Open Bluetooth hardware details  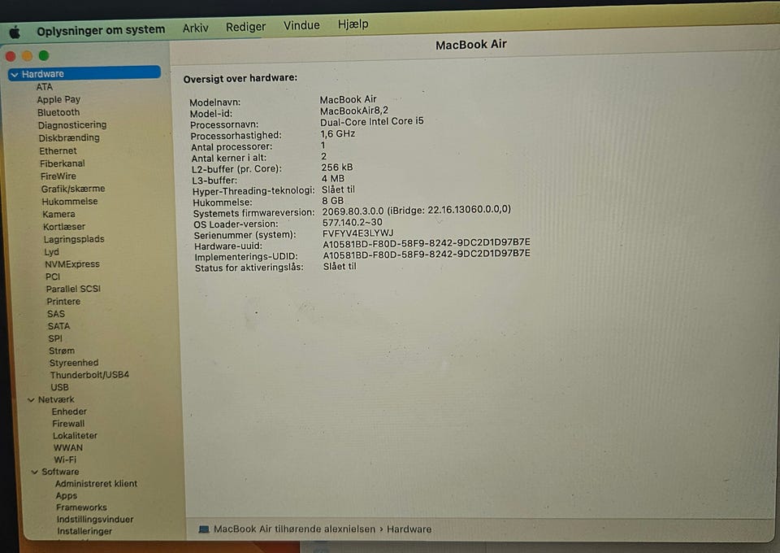58,112
